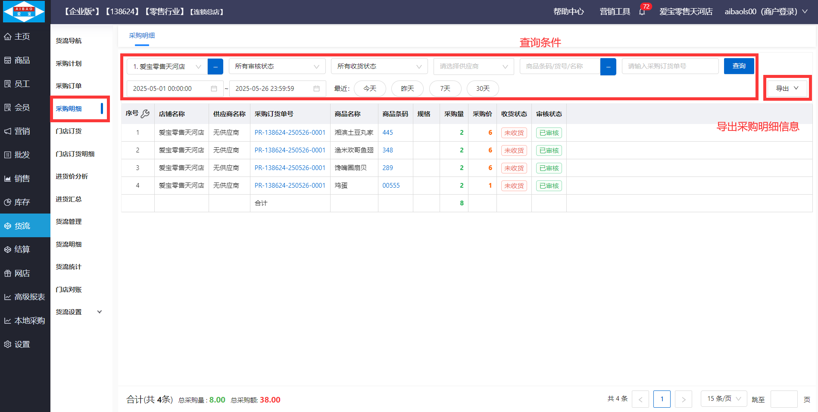Click the blue 查询 button
The width and height of the screenshot is (818, 412).
tap(739, 66)
